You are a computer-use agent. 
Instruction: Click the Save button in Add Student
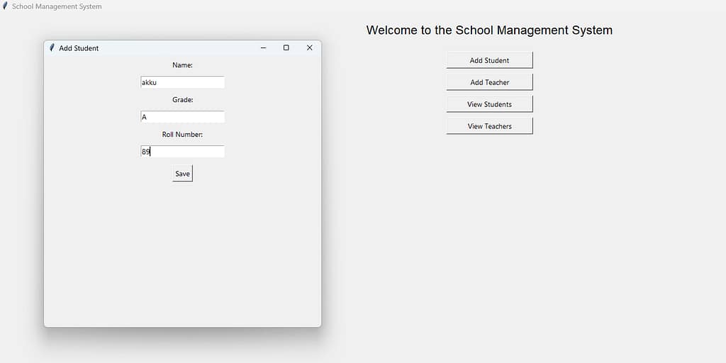(x=182, y=174)
